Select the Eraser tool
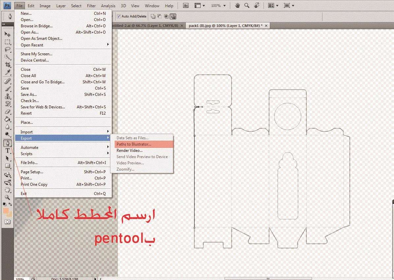The image size is (394, 280). 8,112
